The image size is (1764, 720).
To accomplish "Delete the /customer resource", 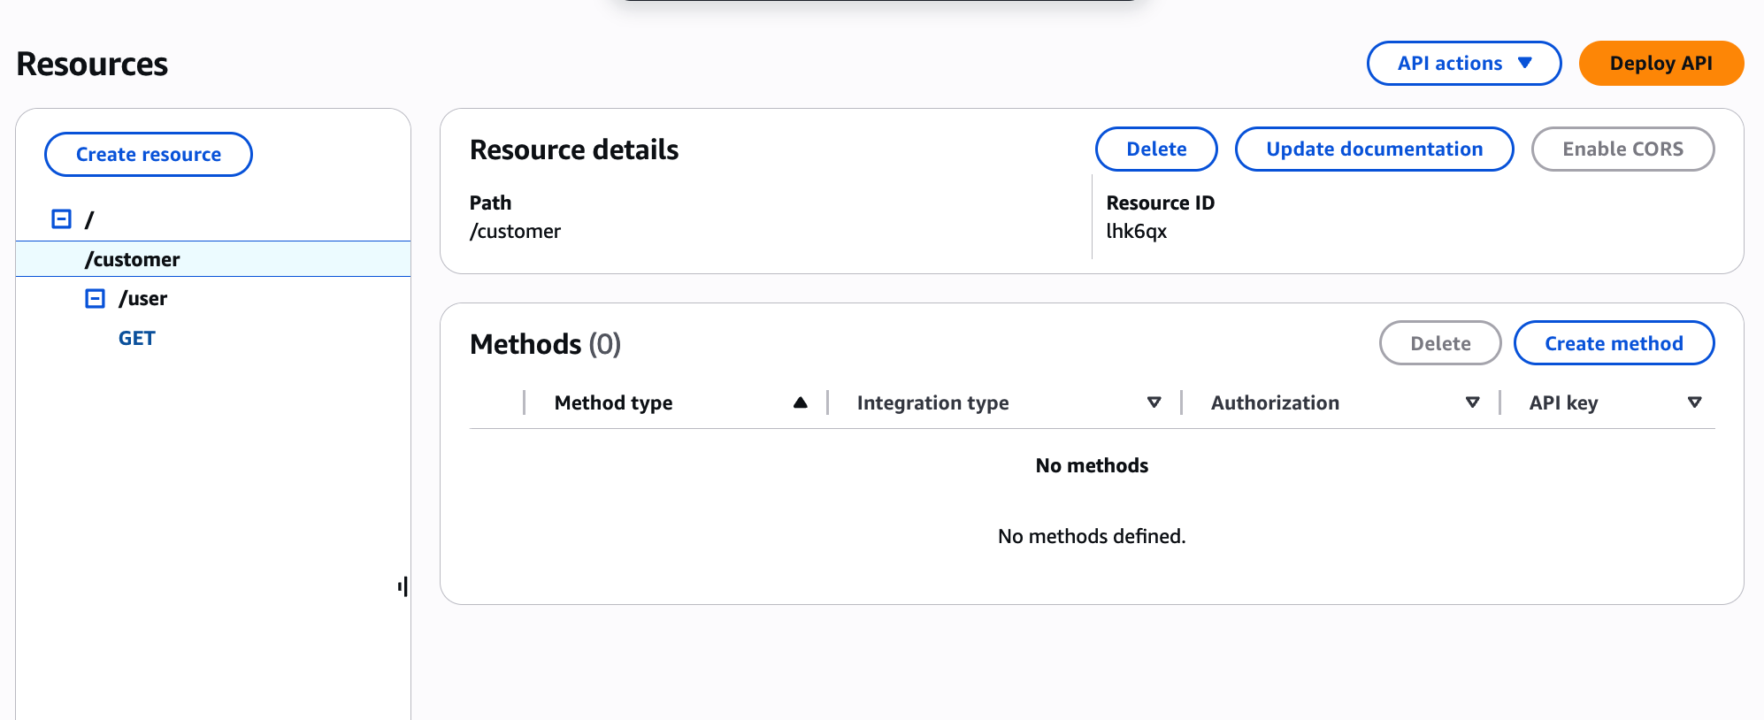I will coord(1155,149).
